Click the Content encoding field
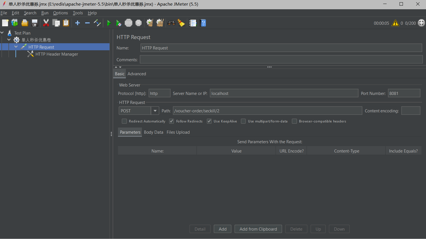This screenshot has height=239, width=426. point(411,111)
